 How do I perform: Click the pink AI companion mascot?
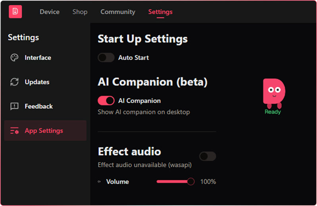pos(274,93)
